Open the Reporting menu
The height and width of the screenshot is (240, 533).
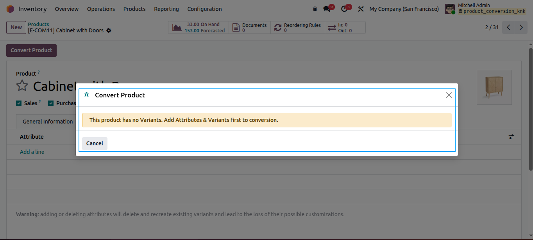(x=166, y=9)
